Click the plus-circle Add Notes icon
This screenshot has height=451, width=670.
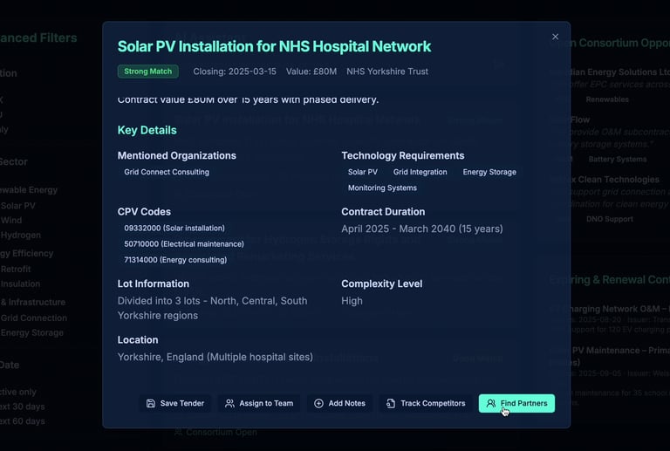(318, 404)
